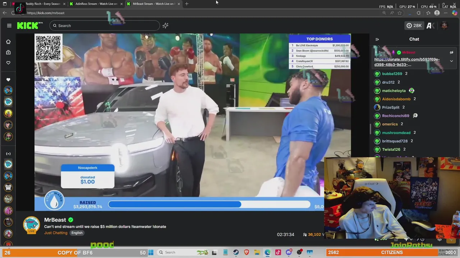Screen dimensions: 460x258
Task: Open the Just Chatting category link
Action: (x=56, y=233)
